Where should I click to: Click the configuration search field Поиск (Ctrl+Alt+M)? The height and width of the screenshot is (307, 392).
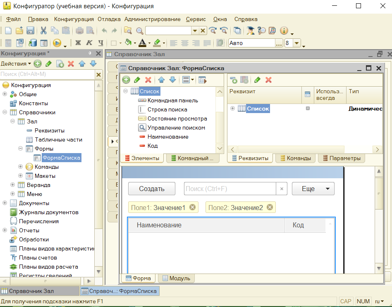tap(47, 74)
